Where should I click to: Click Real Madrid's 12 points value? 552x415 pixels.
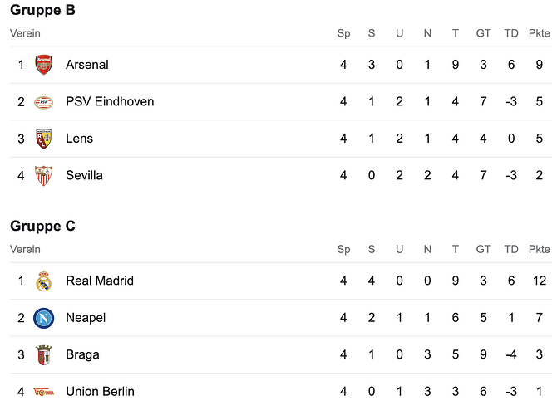(x=540, y=281)
